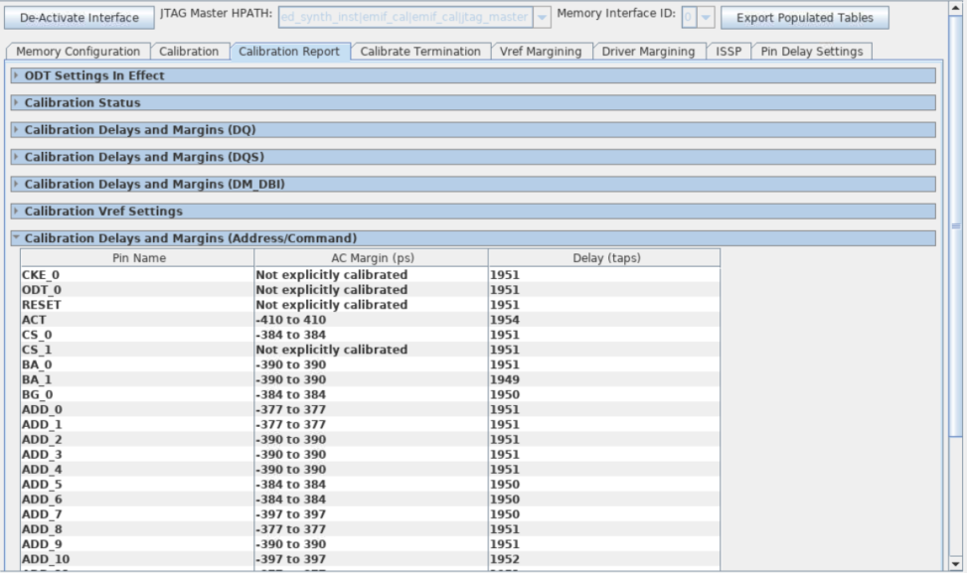Go to the Vref Margining tab
The width and height of the screenshot is (967, 573).
[x=541, y=52]
